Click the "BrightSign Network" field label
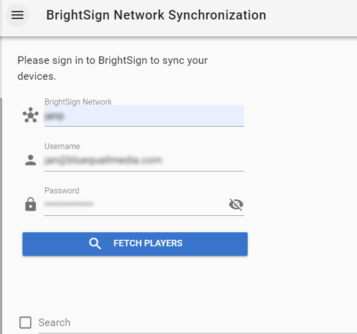 [x=78, y=102]
